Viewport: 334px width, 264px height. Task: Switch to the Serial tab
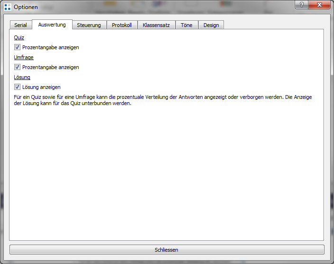(x=20, y=25)
